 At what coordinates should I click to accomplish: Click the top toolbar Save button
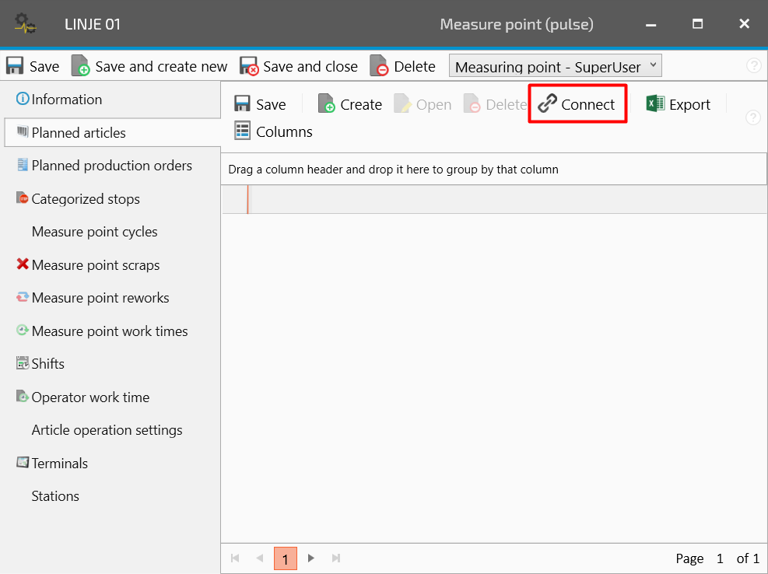33,66
